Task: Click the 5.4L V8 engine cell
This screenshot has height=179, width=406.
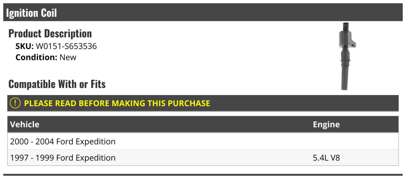Action: pos(326,158)
